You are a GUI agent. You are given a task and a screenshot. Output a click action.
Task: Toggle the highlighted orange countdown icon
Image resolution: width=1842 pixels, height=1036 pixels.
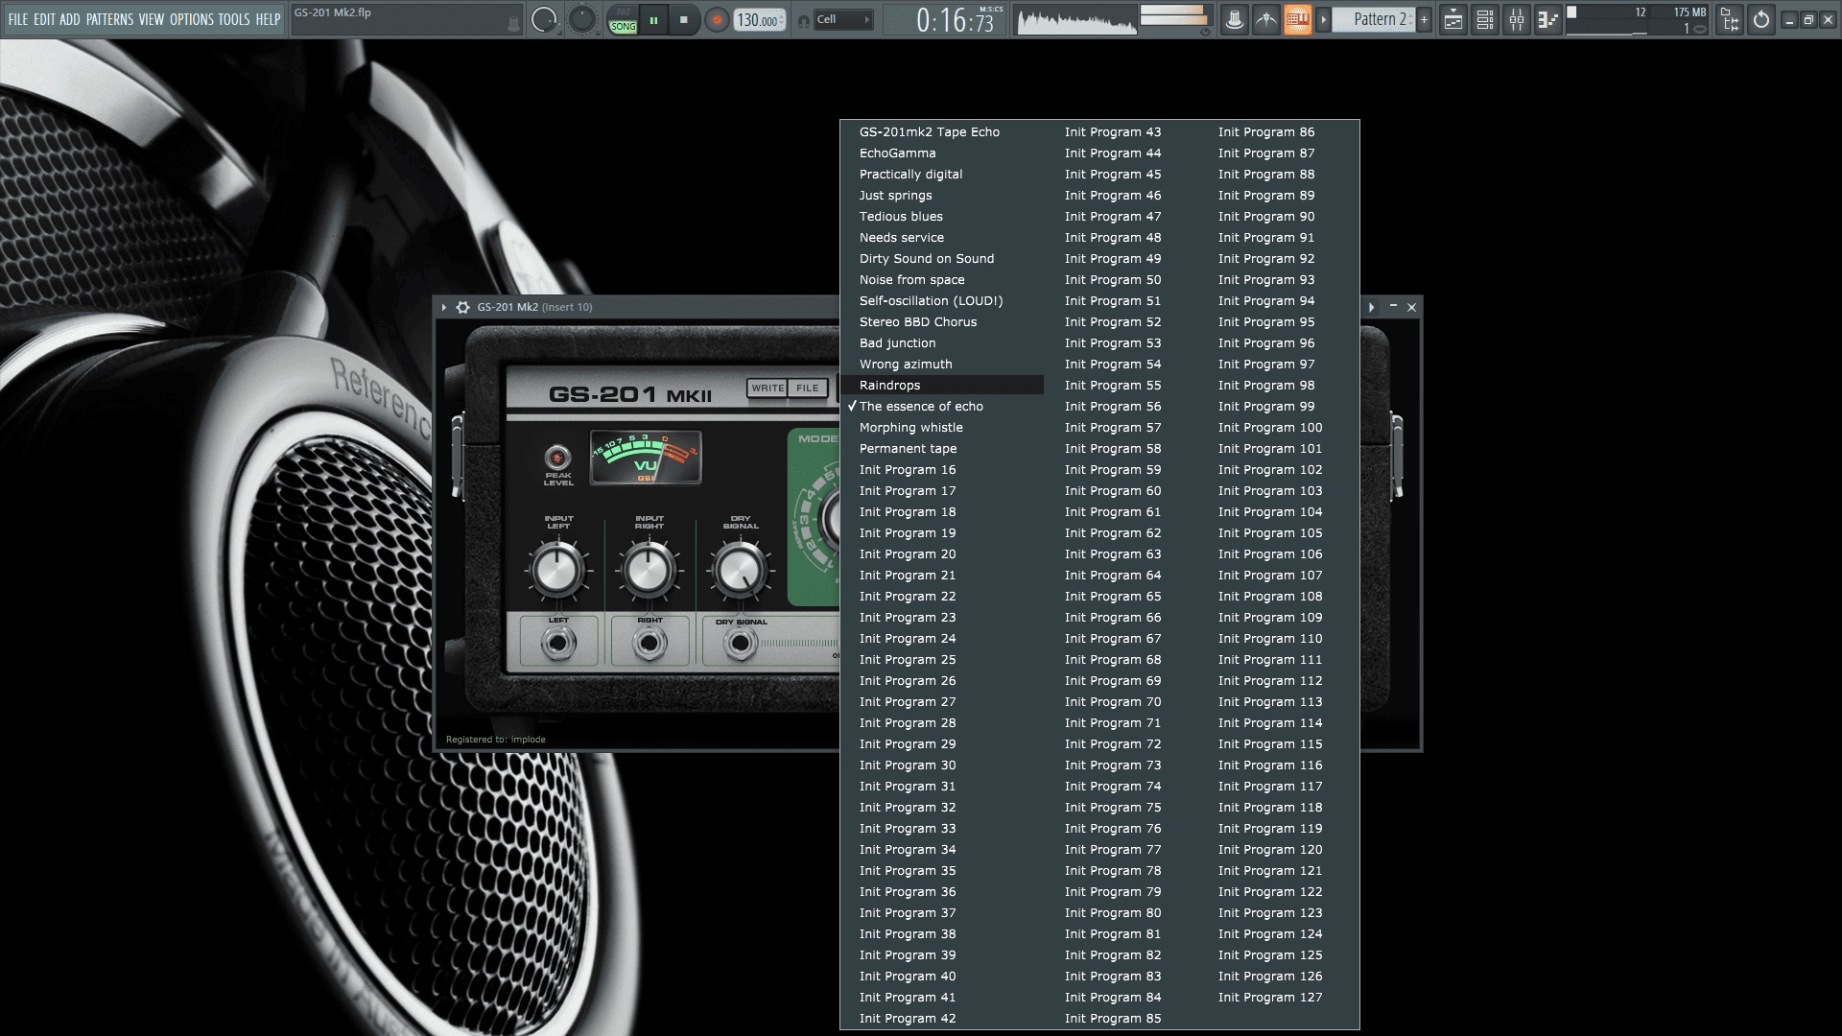1297,19
